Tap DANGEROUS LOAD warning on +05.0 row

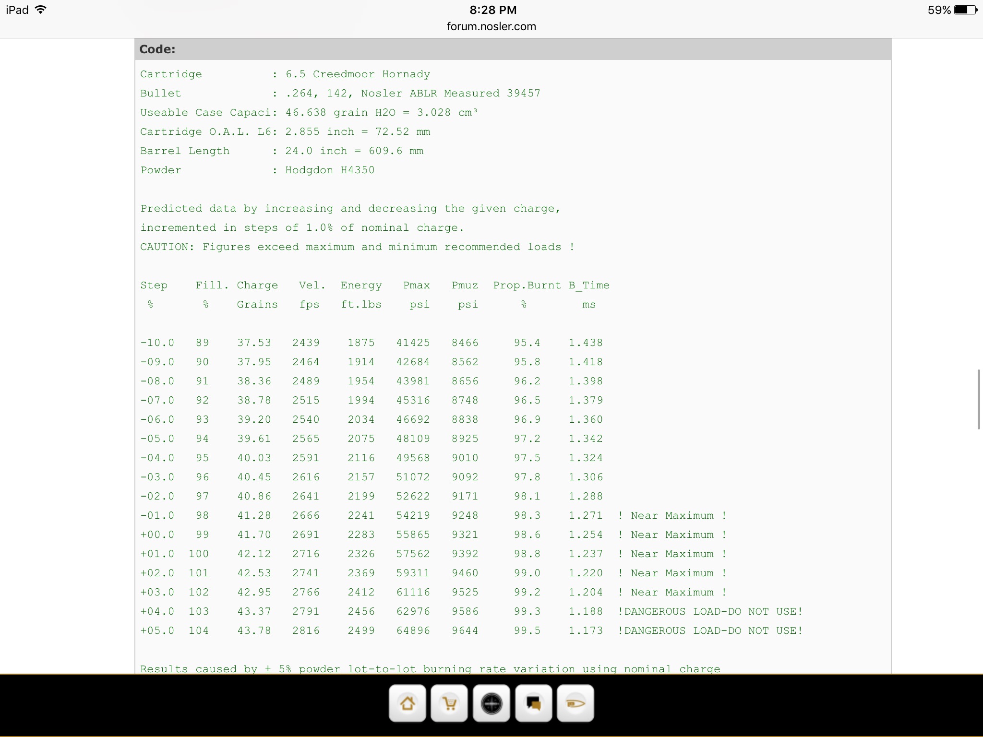(710, 631)
